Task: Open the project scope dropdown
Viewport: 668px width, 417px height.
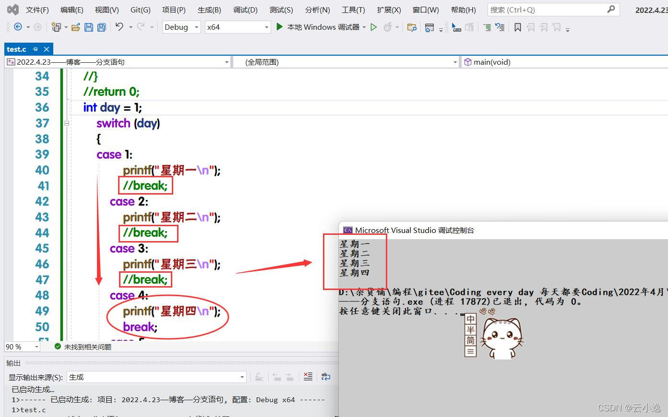Action: (118, 62)
